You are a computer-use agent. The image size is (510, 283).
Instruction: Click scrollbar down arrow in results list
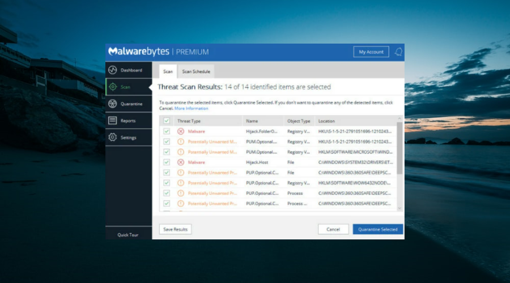tap(399, 209)
